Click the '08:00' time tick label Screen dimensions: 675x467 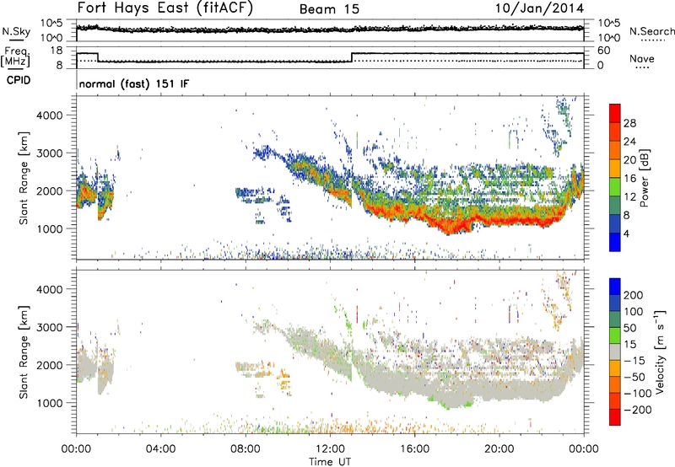tap(246, 449)
